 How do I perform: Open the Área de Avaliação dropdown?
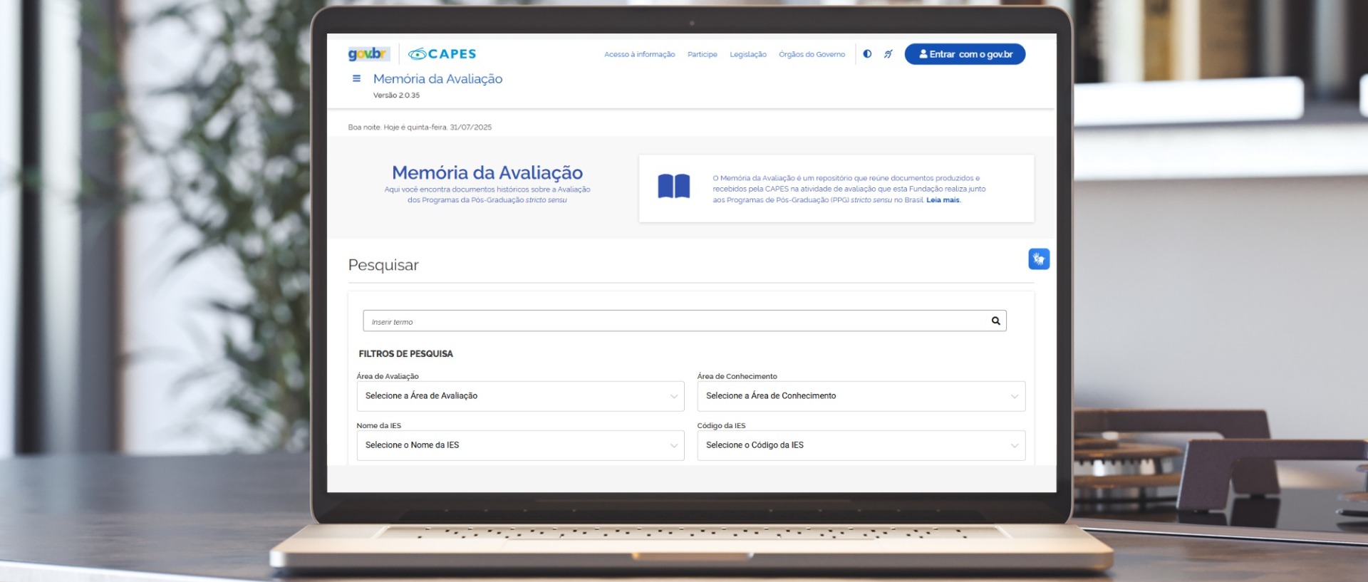click(x=520, y=396)
